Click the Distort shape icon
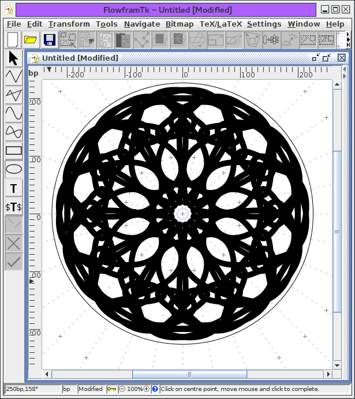 (252, 40)
